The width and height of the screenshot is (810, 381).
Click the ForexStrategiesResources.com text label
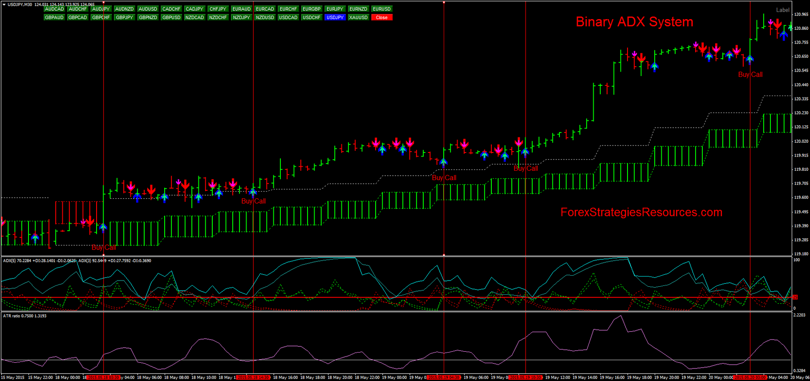click(641, 212)
